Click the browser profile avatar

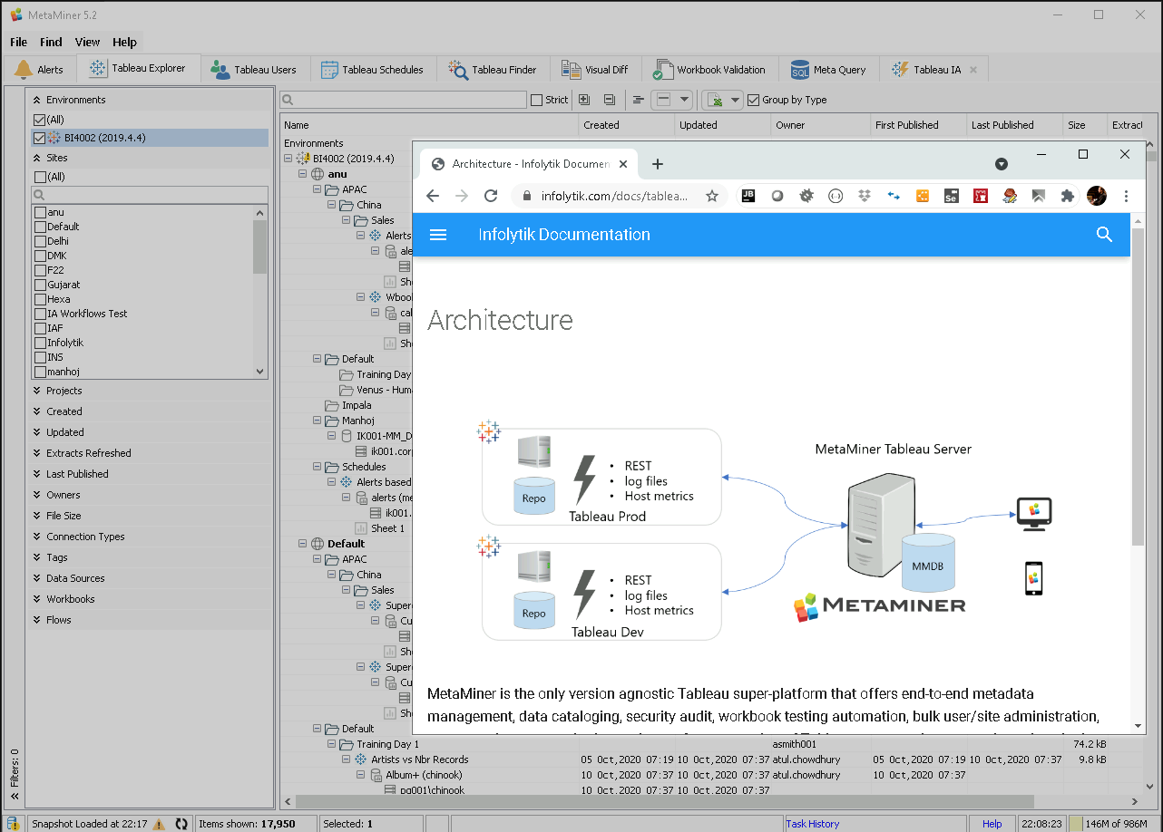(x=1097, y=196)
